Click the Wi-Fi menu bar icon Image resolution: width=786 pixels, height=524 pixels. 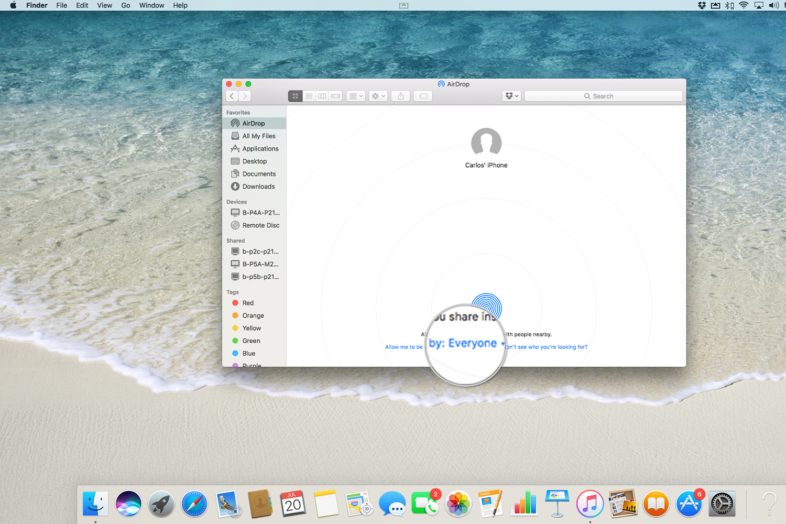pyautogui.click(x=744, y=5)
